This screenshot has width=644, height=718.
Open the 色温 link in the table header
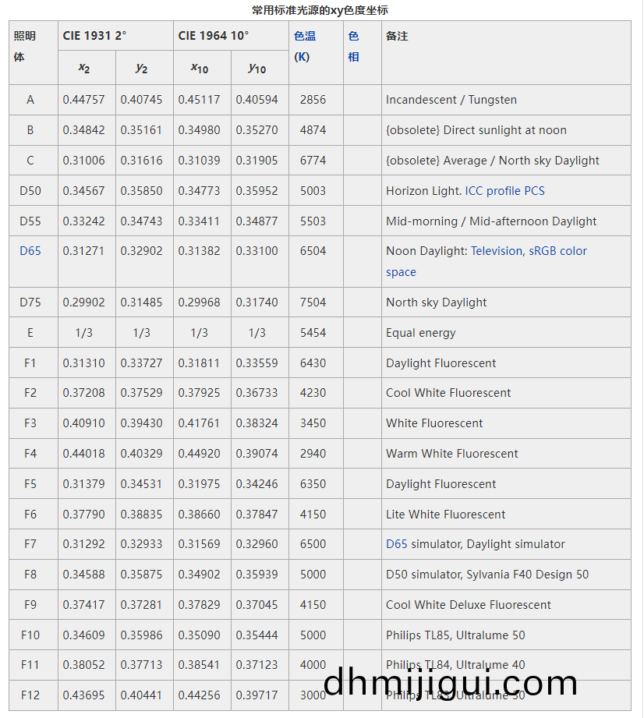click(x=305, y=36)
